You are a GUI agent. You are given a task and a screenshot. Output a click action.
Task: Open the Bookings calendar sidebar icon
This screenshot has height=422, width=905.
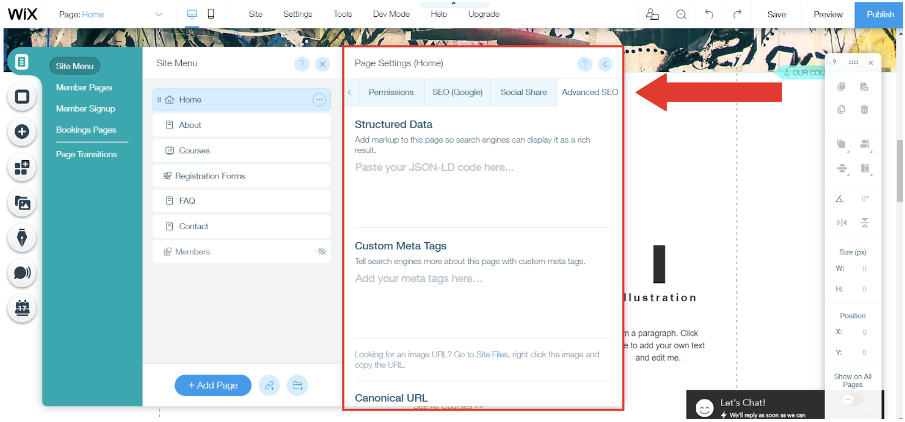[22, 308]
